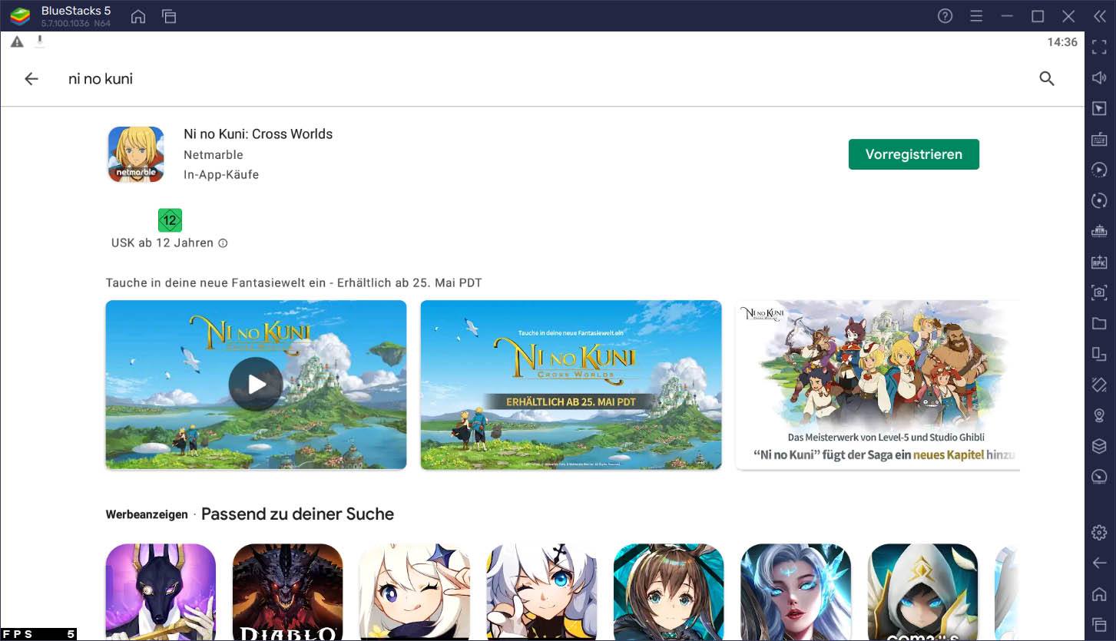Select the white-haired girl peace sign app
Screen dimensions: 1116x641
[541, 592]
